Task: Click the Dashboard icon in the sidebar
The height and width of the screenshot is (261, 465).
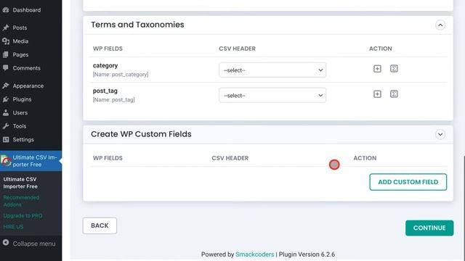Action: click(6, 9)
